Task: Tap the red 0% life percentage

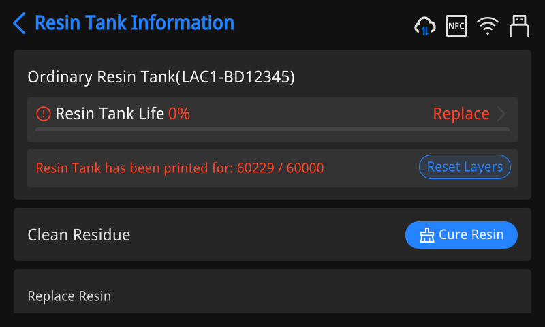Action: [179, 114]
